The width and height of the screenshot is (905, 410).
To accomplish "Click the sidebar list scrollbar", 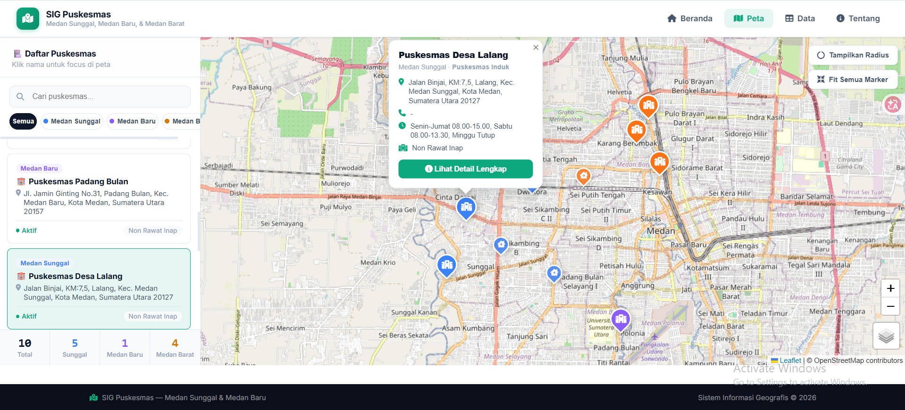I will pos(199,231).
